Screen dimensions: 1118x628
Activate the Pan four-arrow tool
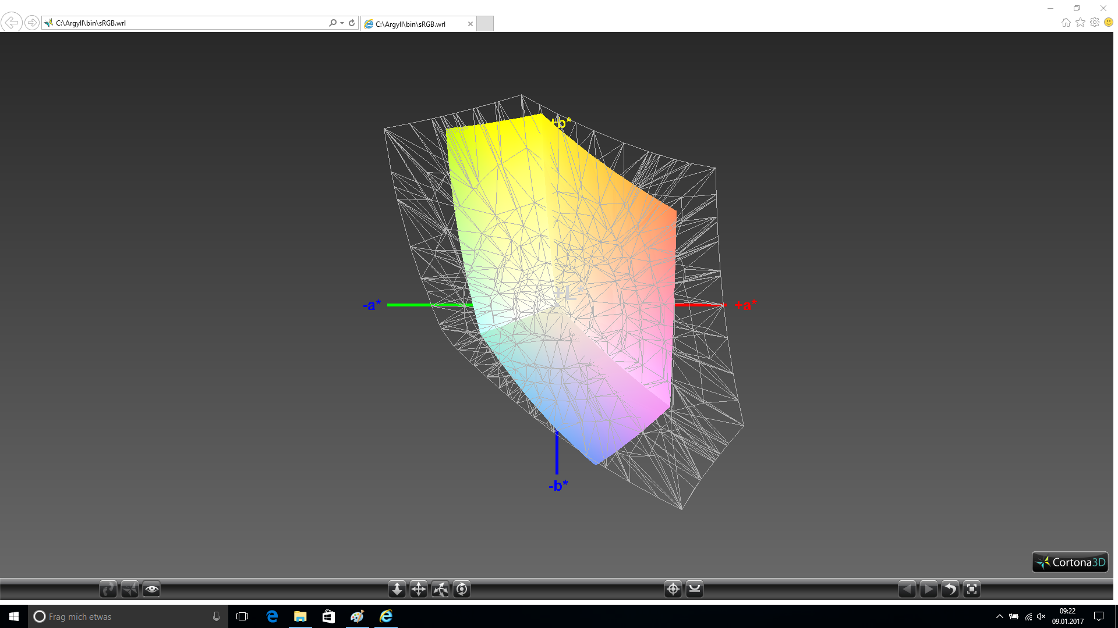[x=419, y=590]
